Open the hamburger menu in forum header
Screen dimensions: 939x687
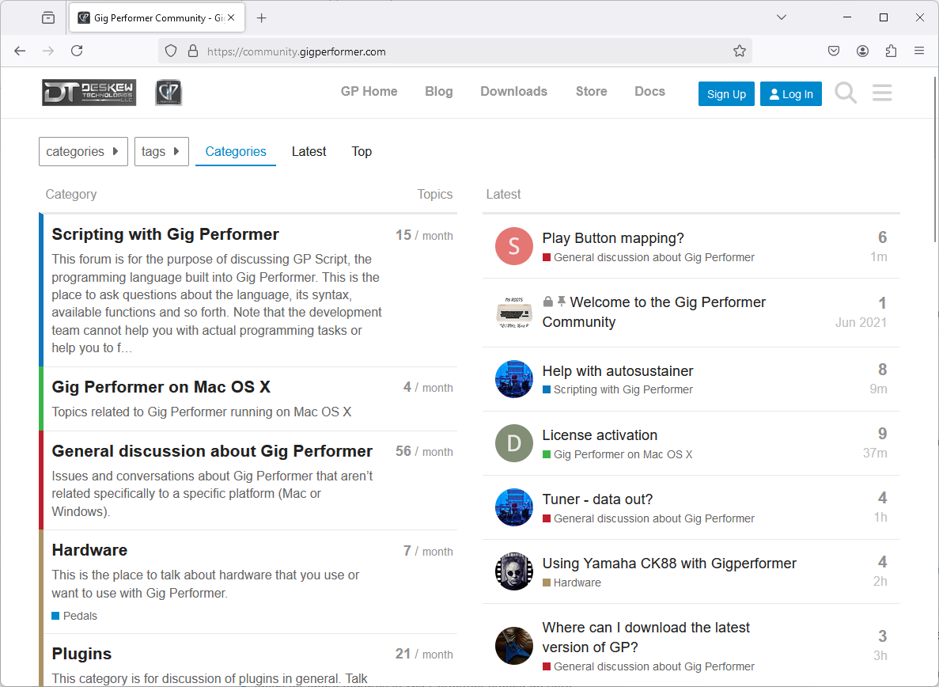coord(882,93)
